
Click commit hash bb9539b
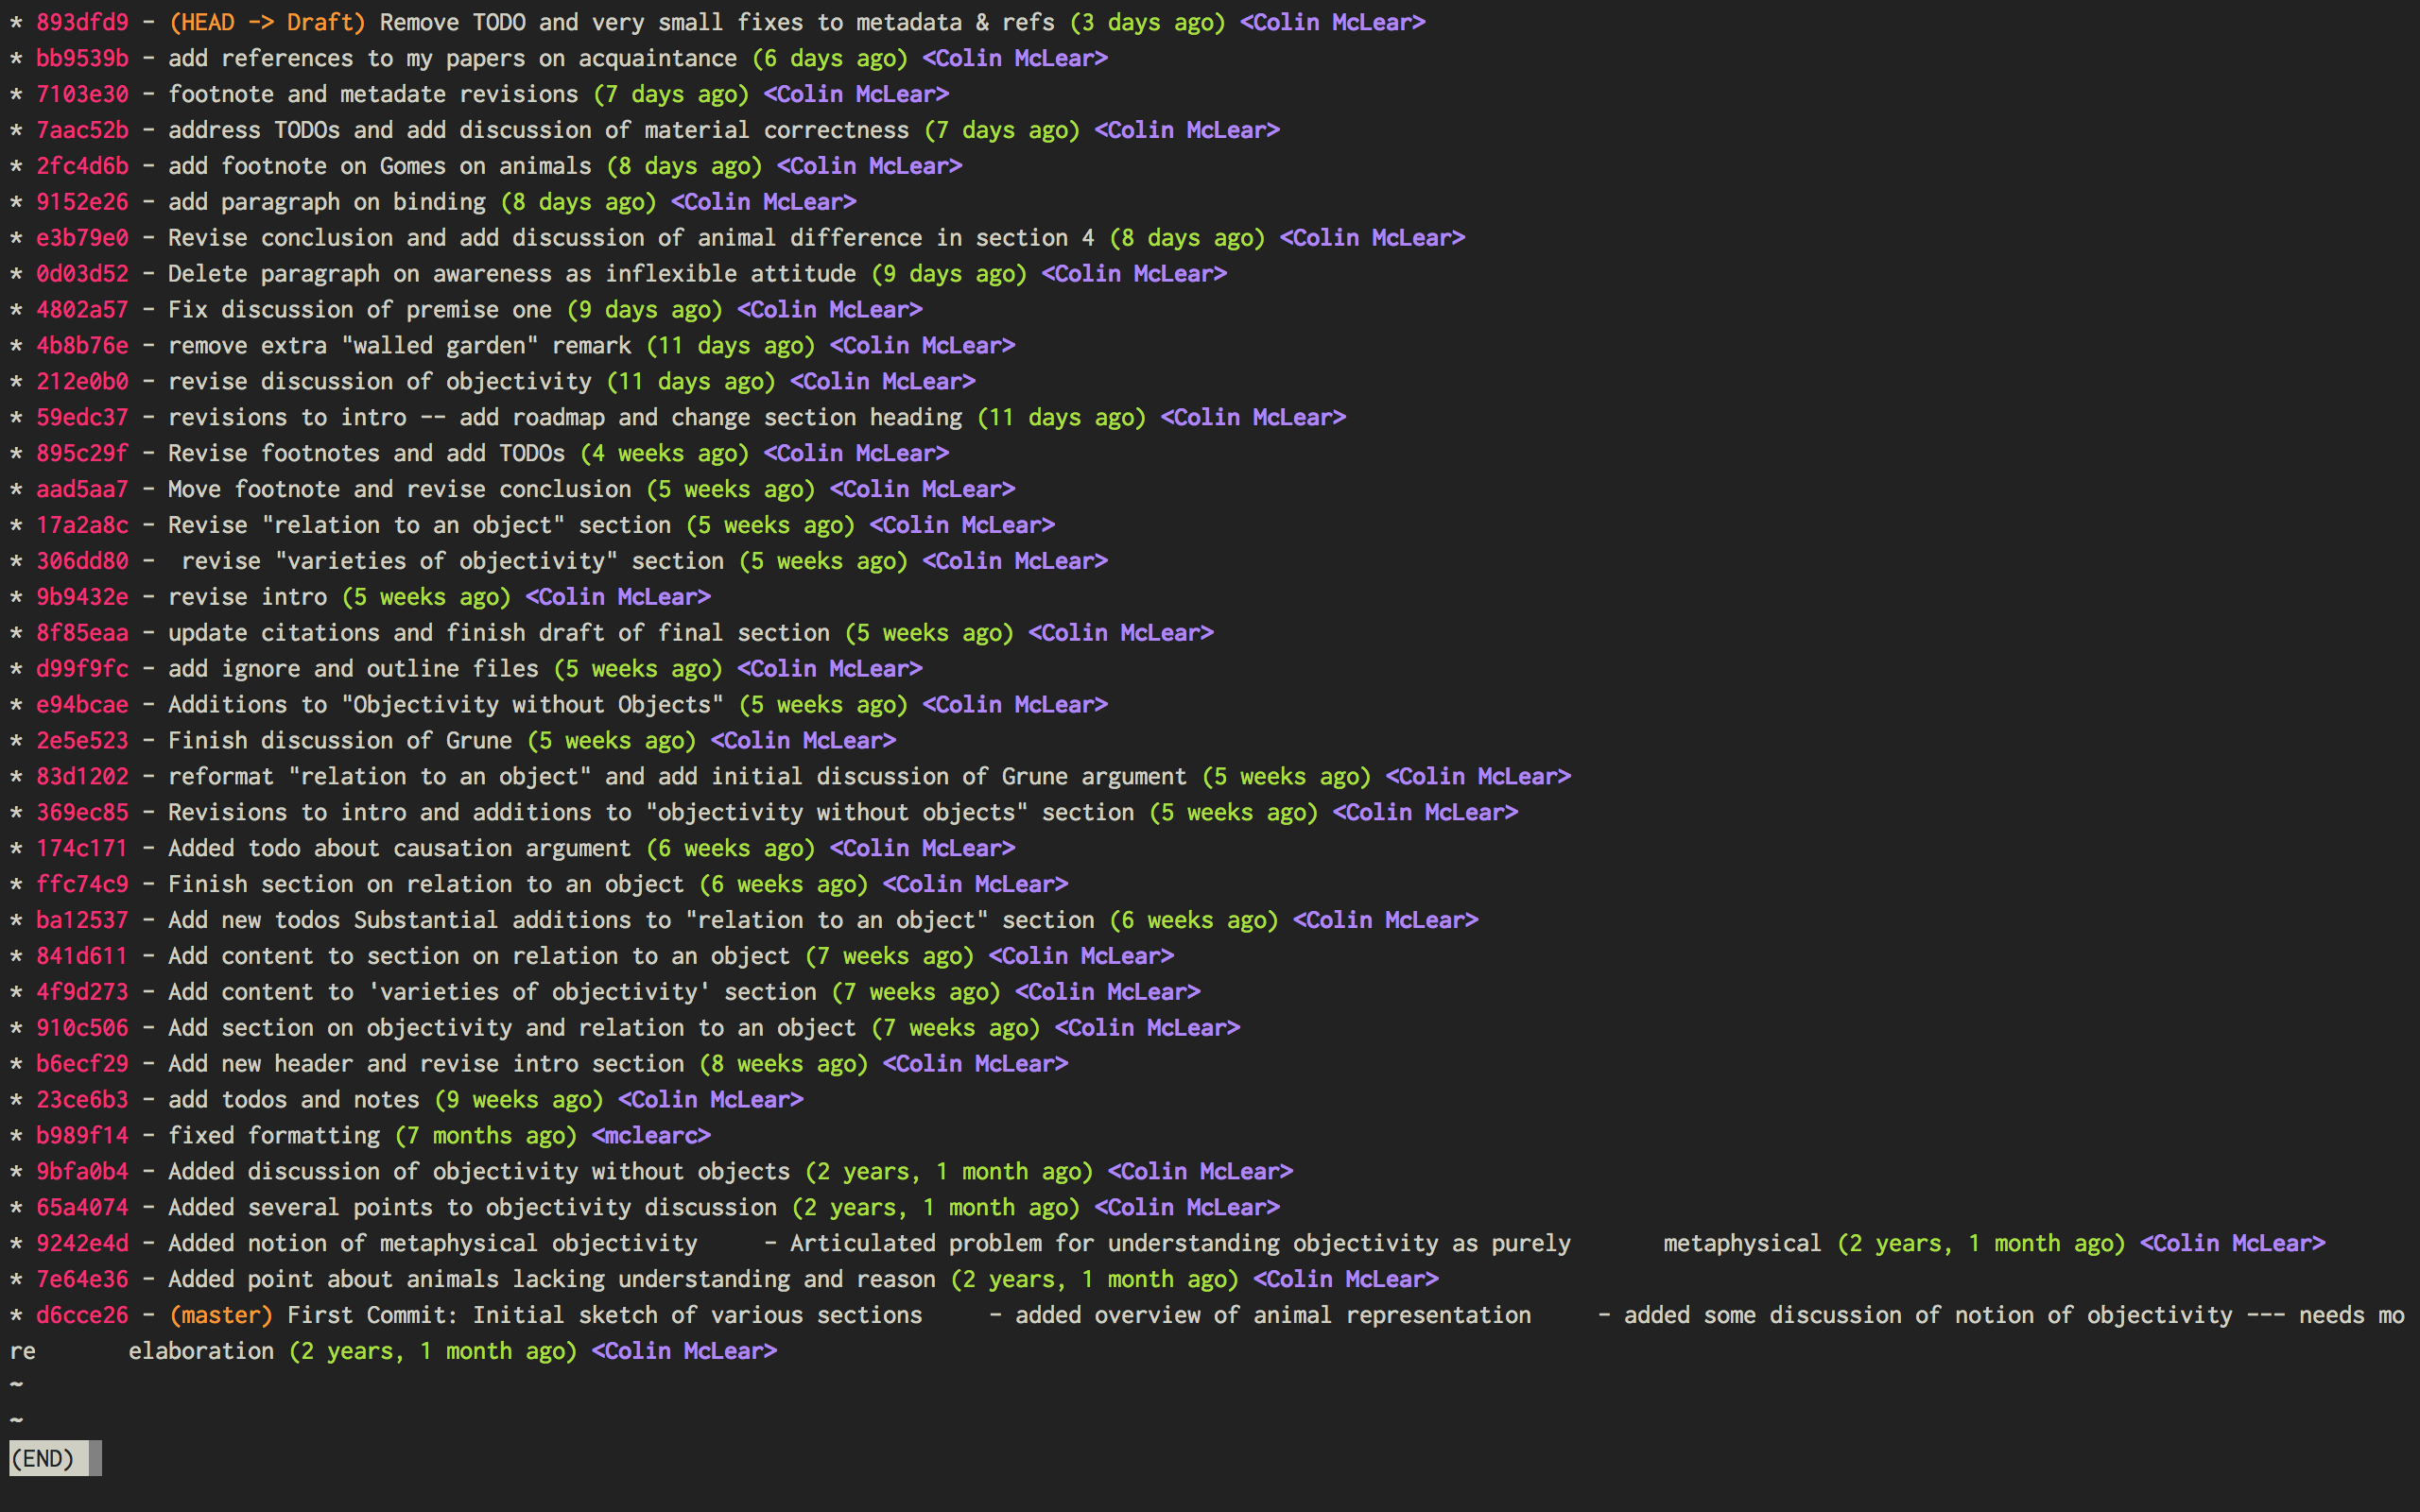[82, 58]
